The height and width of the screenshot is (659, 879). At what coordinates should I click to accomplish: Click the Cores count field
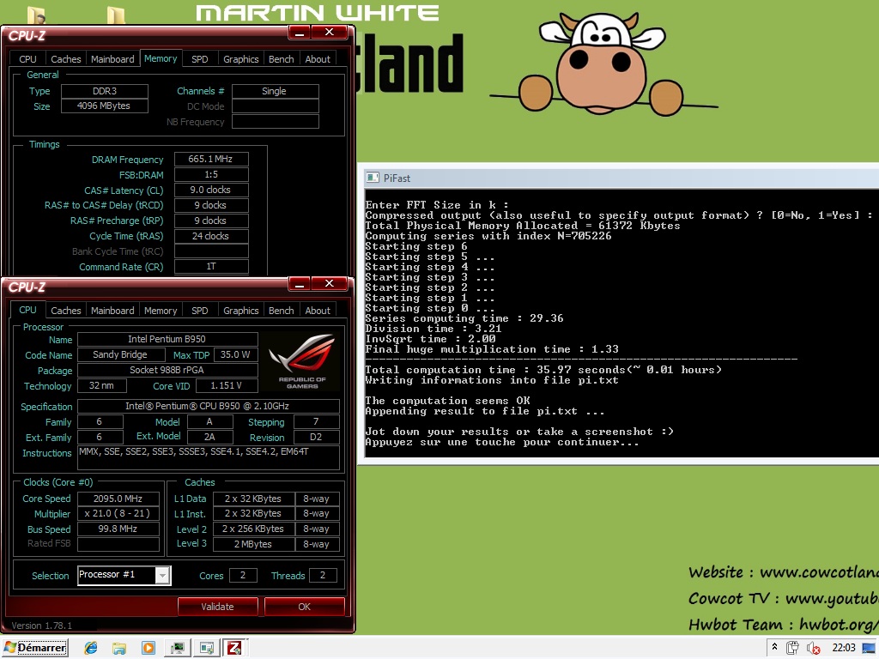243,575
